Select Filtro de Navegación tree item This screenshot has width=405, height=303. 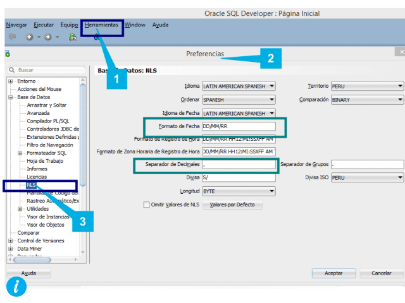coord(50,145)
